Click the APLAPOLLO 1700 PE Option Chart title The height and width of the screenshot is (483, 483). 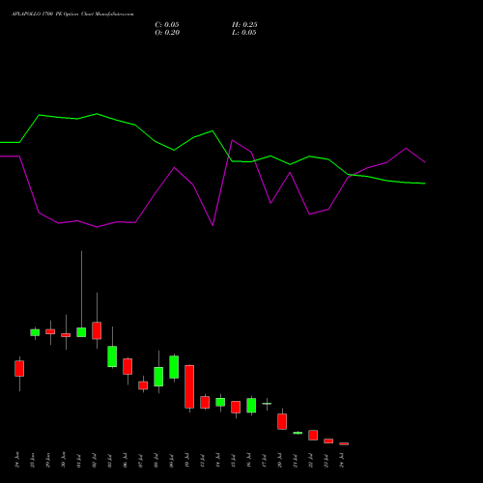click(72, 14)
